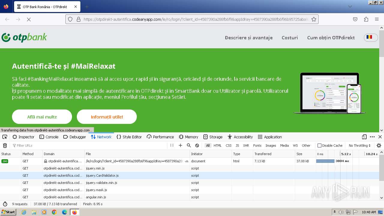
Task: Launch Chrome from the taskbar
Action: point(54,212)
